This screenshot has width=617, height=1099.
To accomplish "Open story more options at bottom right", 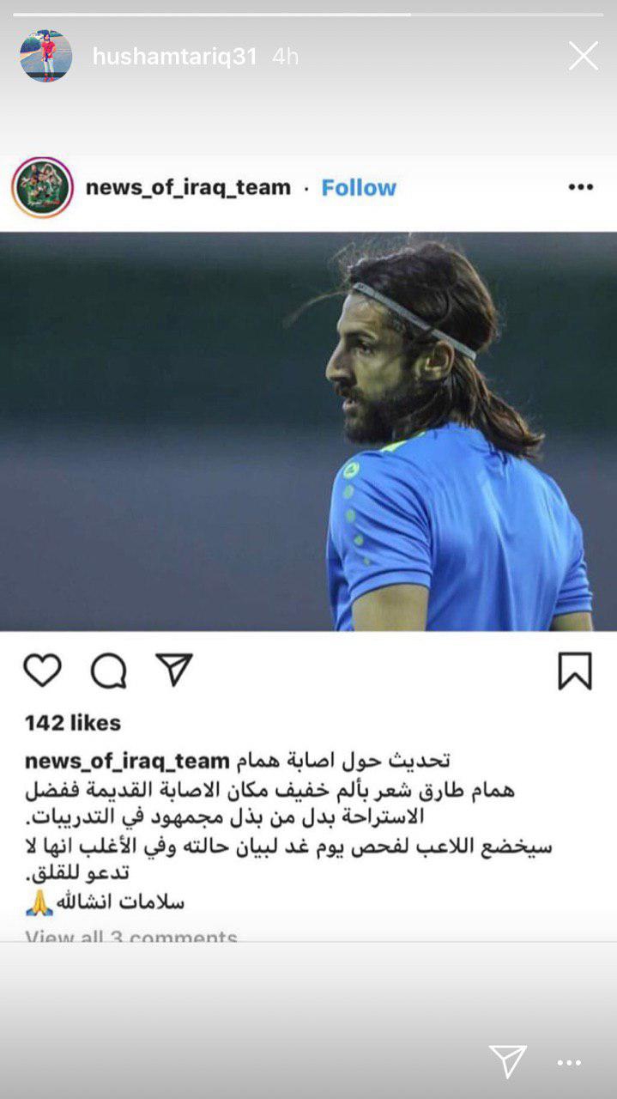I will [x=569, y=1063].
